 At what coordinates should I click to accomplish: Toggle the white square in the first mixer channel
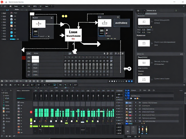35,121
